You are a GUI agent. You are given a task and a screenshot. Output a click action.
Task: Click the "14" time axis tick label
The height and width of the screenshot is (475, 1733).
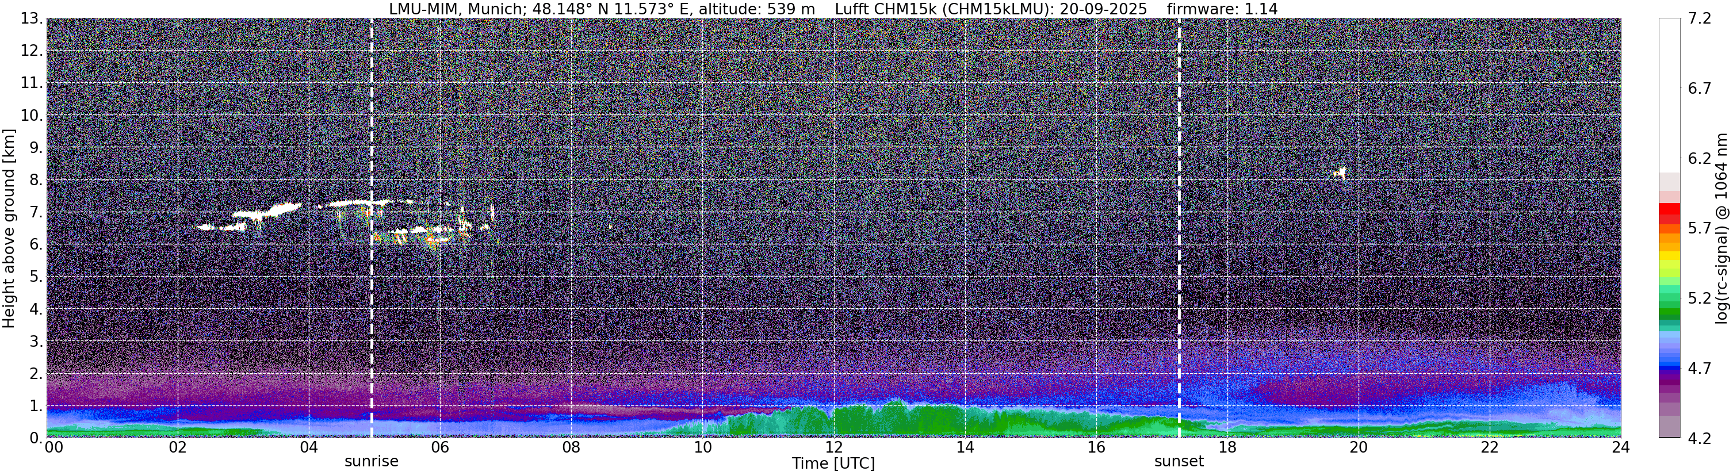coord(965,447)
